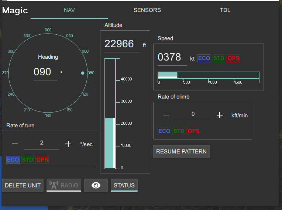Image resolution: width=282 pixels, height=210 pixels.
Task: Toggle the RADIO antenna button
Action: click(64, 185)
